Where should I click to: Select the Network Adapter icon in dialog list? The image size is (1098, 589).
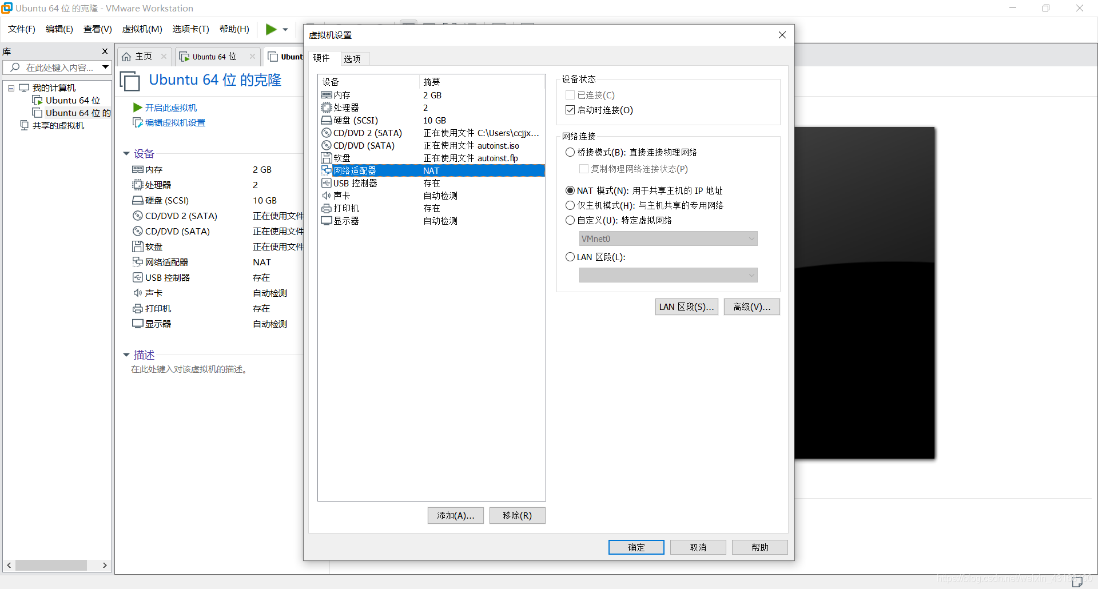click(x=327, y=170)
